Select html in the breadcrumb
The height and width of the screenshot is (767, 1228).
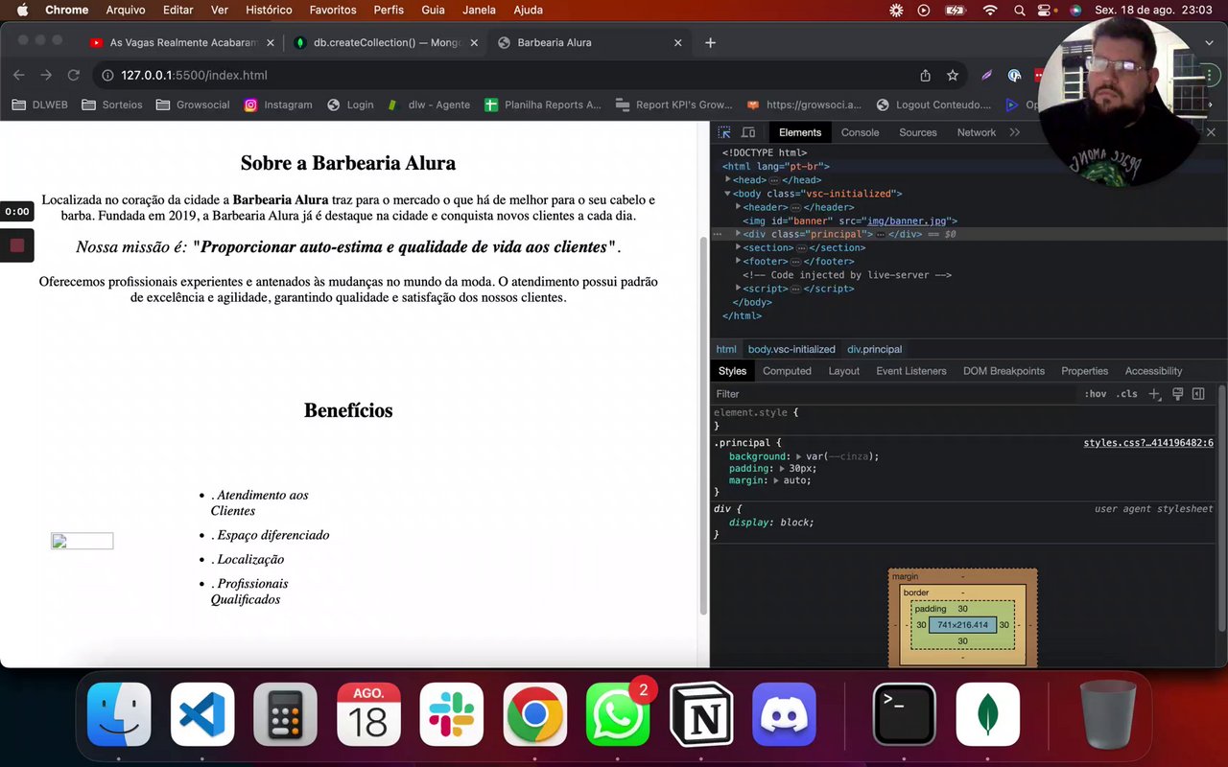(726, 349)
